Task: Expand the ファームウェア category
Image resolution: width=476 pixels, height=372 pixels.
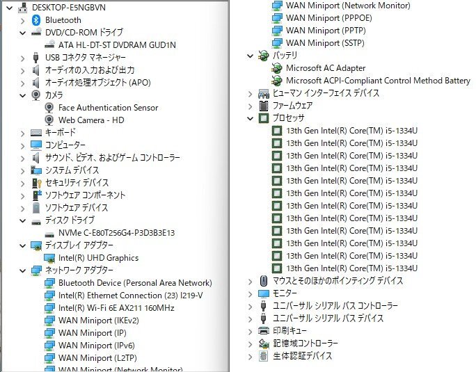Action: [x=250, y=106]
